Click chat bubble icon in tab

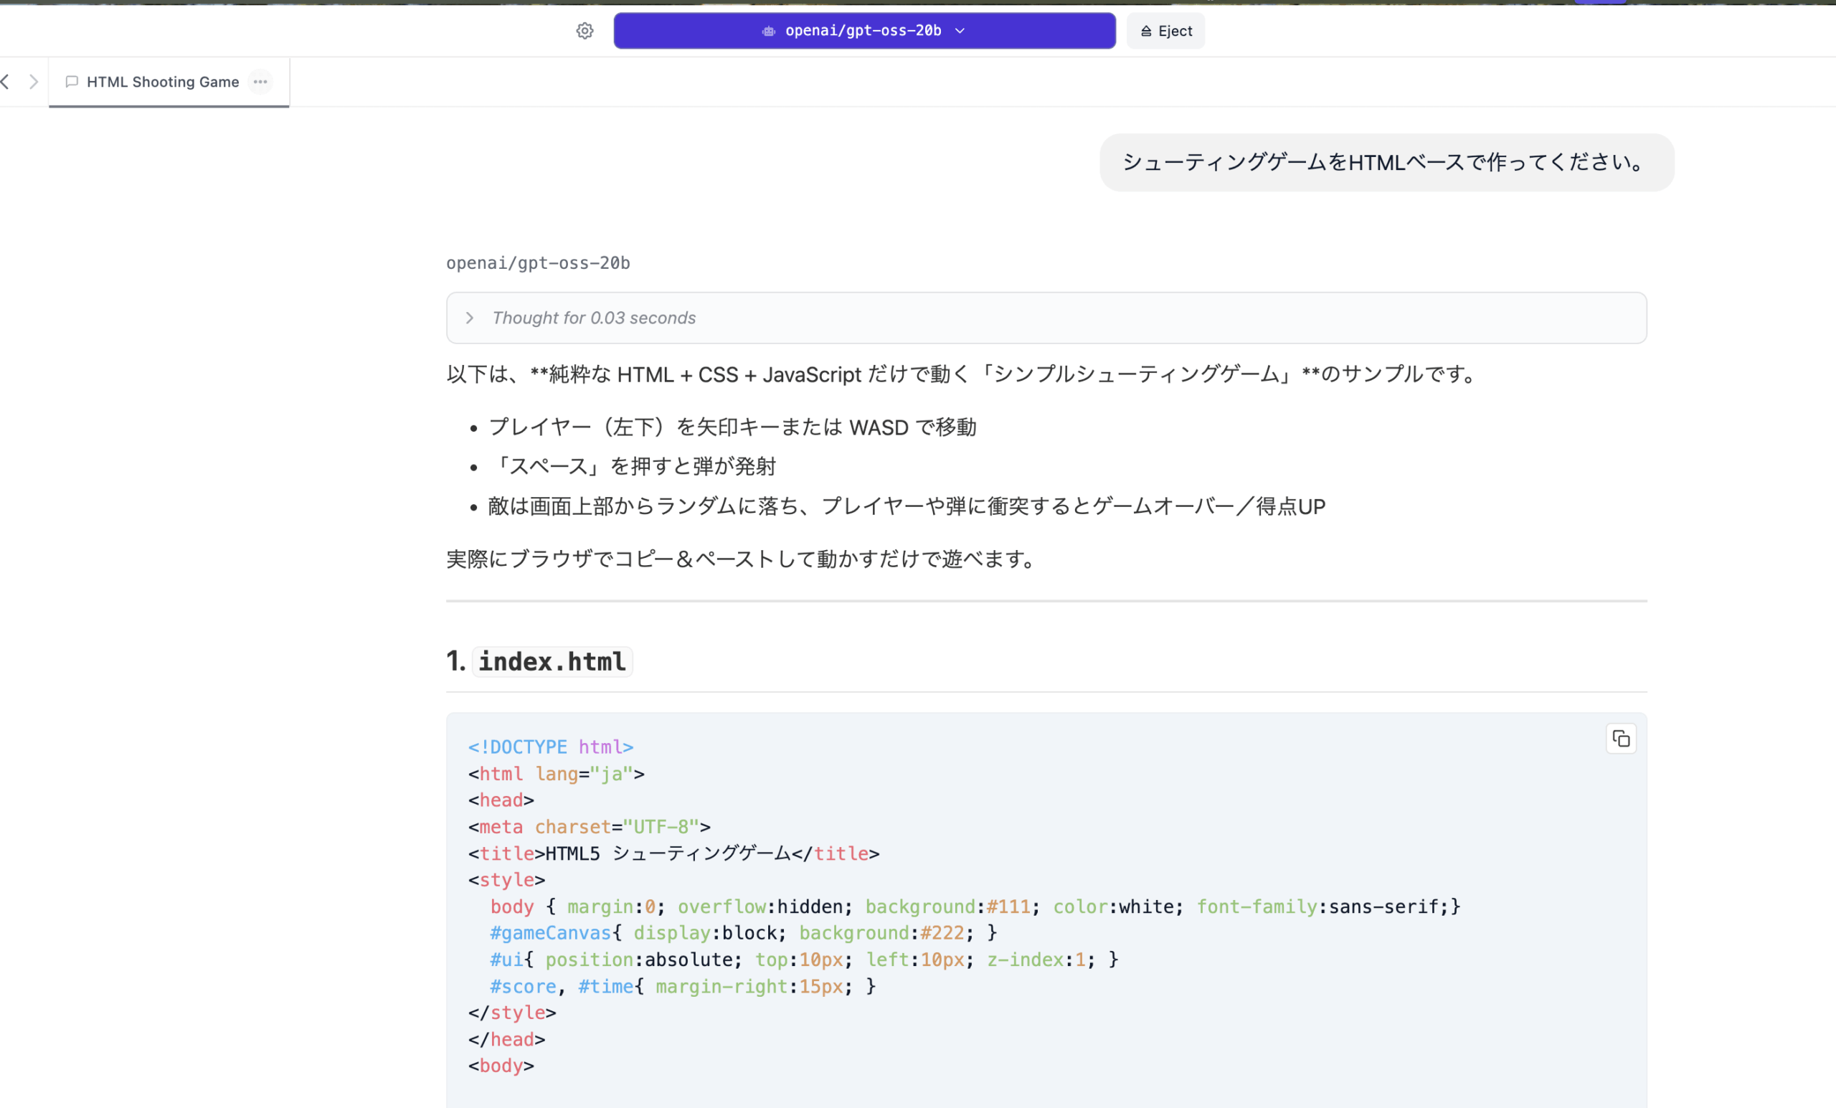(x=72, y=82)
